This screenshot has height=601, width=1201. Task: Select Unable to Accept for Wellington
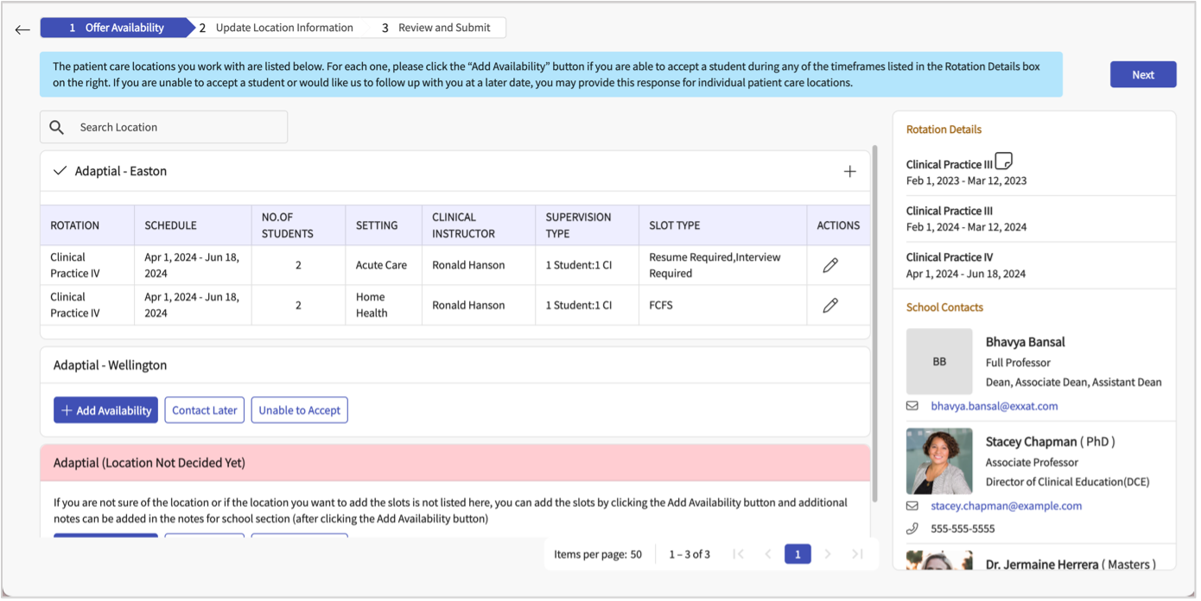[299, 410]
